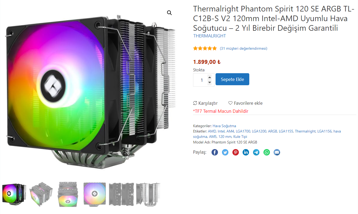This screenshot has width=358, height=214.
Task: Open the 31 müşteri değerlendirmesi reviews link
Action: pyautogui.click(x=243, y=48)
